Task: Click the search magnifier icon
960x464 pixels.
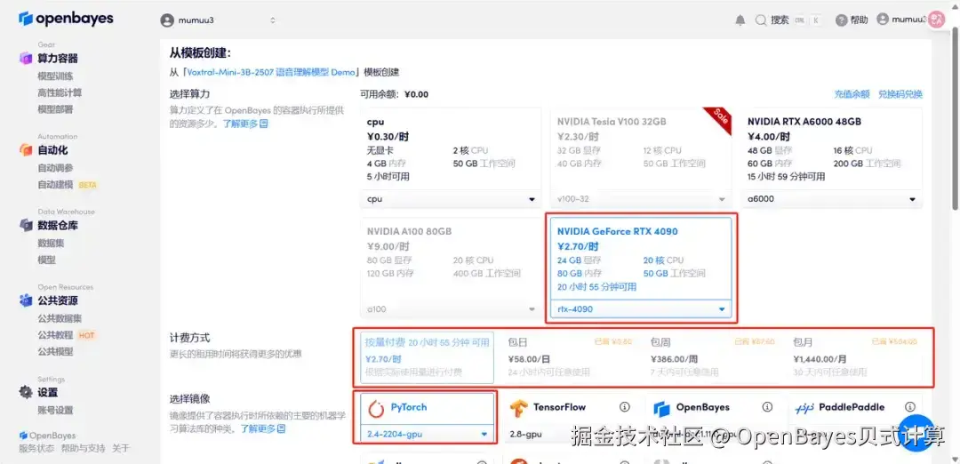Action: pos(761,20)
